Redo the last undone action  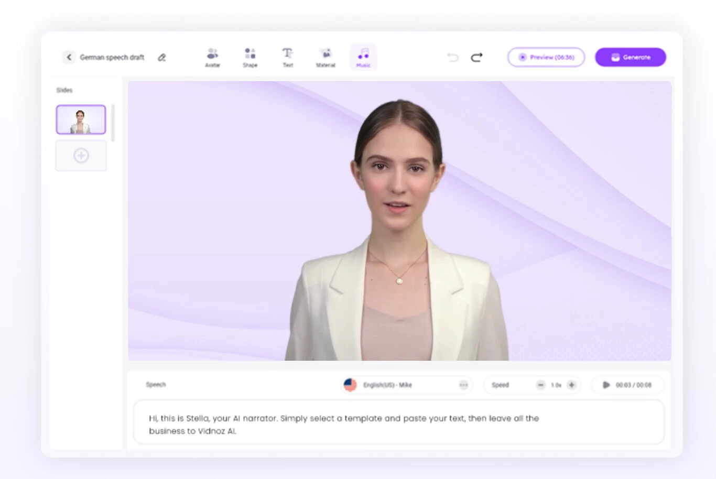tap(476, 57)
